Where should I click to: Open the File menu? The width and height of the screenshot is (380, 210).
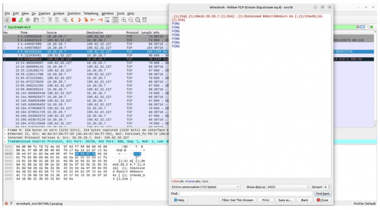[7, 14]
